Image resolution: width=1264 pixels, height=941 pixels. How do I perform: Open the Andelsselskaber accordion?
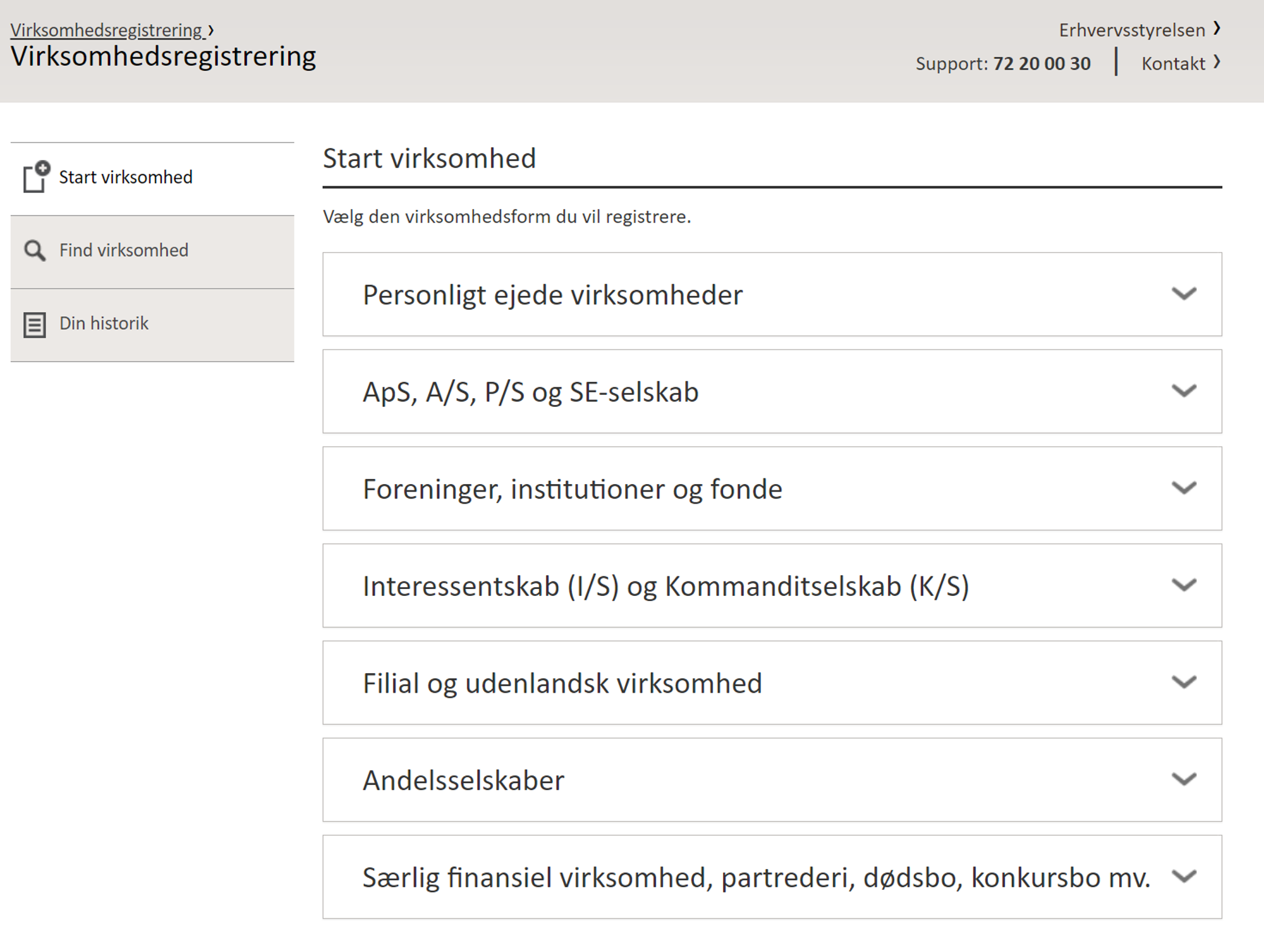(463, 781)
